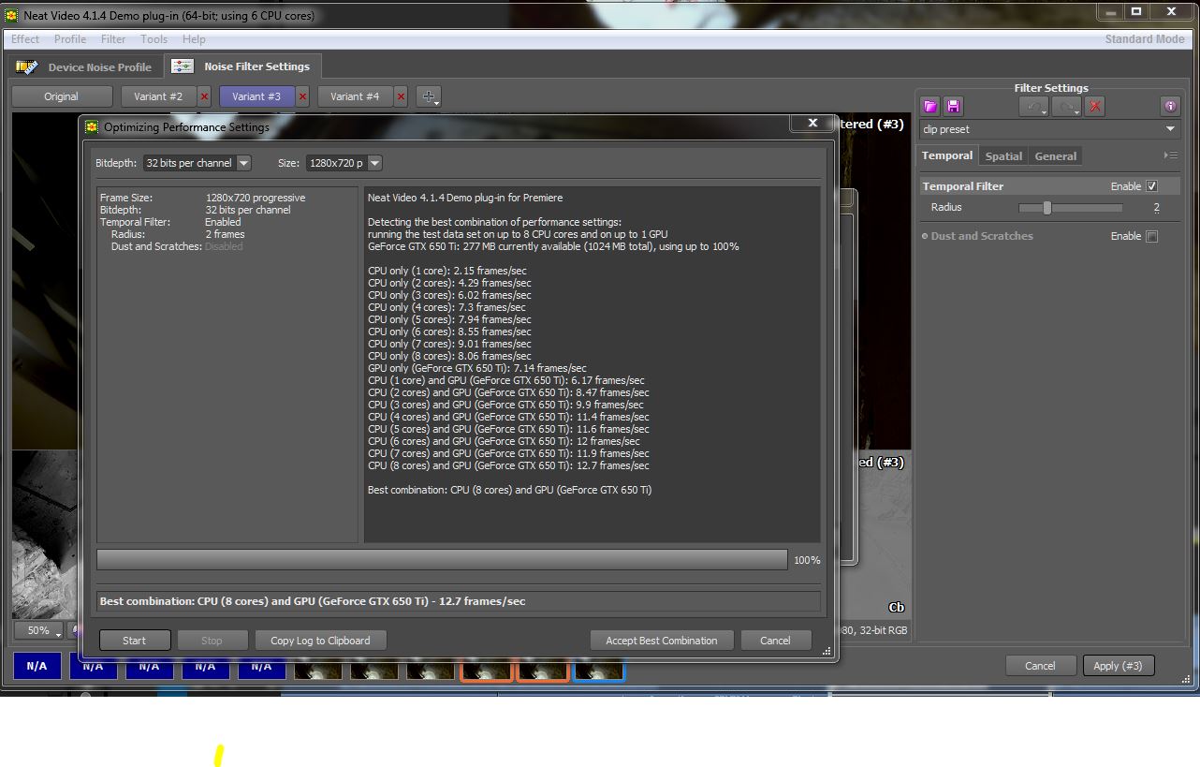Image resolution: width=1200 pixels, height=767 pixels.
Task: Click the undo arrow in Filter Settings
Action: tap(1035, 107)
